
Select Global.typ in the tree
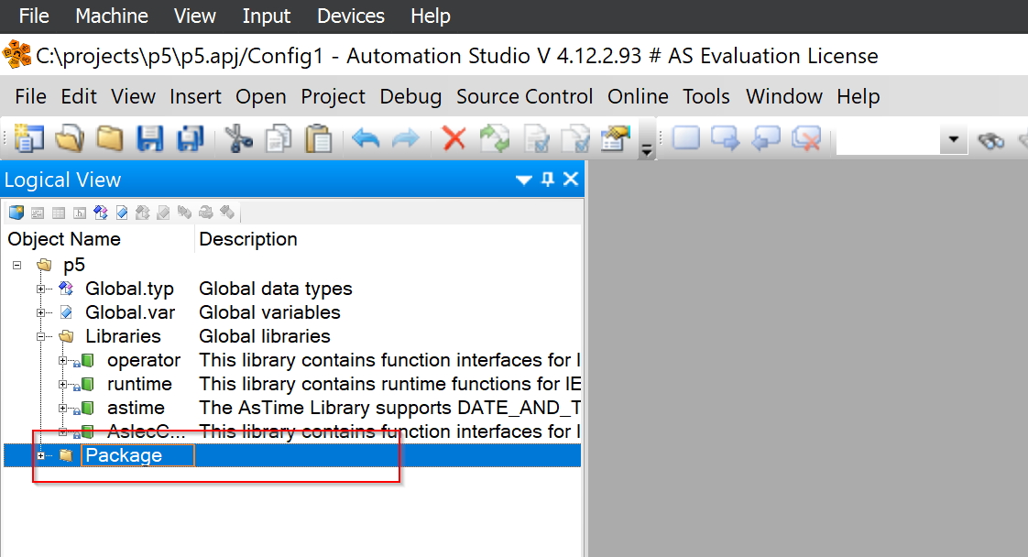pos(129,289)
